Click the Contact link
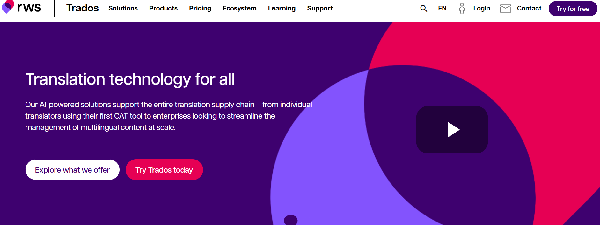Screen dimensions: 600x225 coord(529,8)
